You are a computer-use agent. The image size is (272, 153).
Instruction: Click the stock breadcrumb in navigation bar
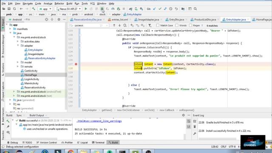[102, 14]
